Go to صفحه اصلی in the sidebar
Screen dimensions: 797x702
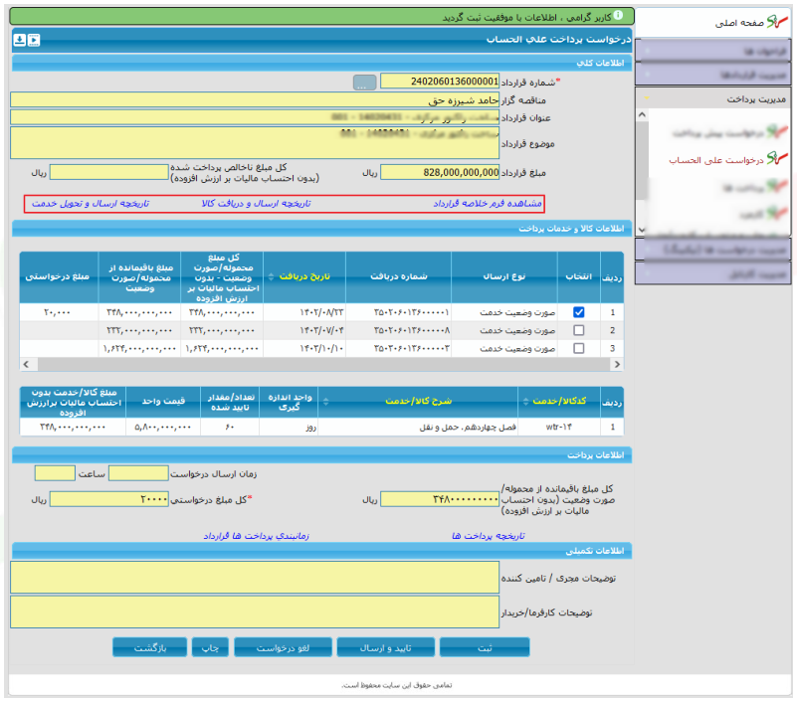(x=739, y=23)
